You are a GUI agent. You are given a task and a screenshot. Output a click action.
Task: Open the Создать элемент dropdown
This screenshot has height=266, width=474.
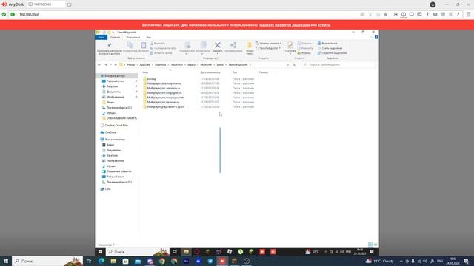(x=268, y=44)
